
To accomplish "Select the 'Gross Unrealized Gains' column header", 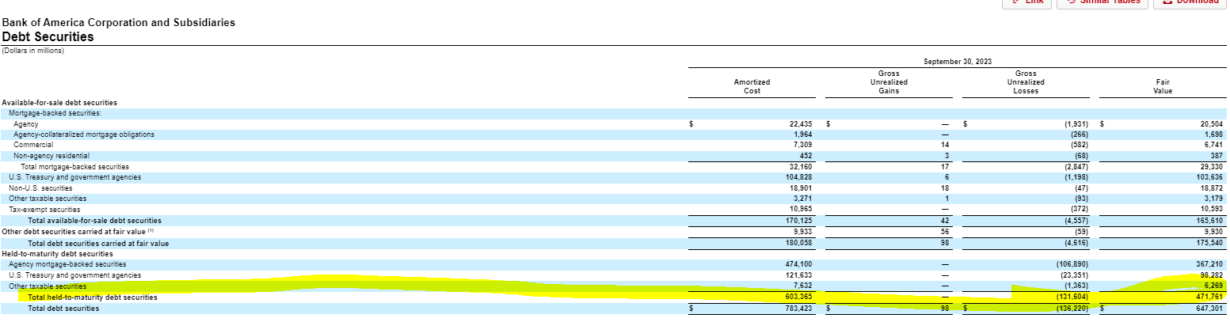I will coord(889,82).
